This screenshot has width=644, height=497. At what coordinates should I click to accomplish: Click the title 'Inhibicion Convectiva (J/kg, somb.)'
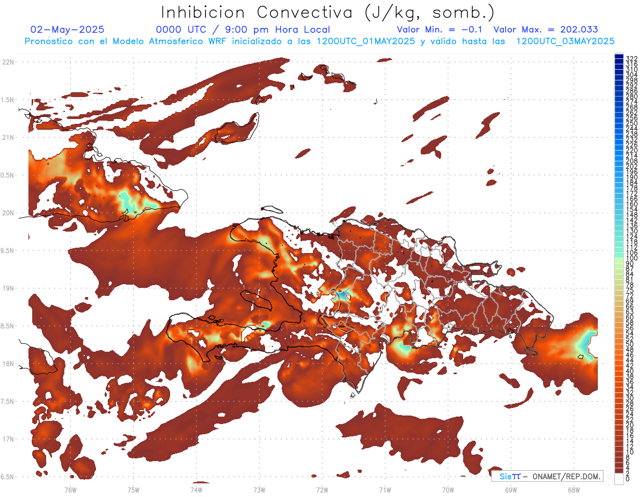[x=328, y=12]
